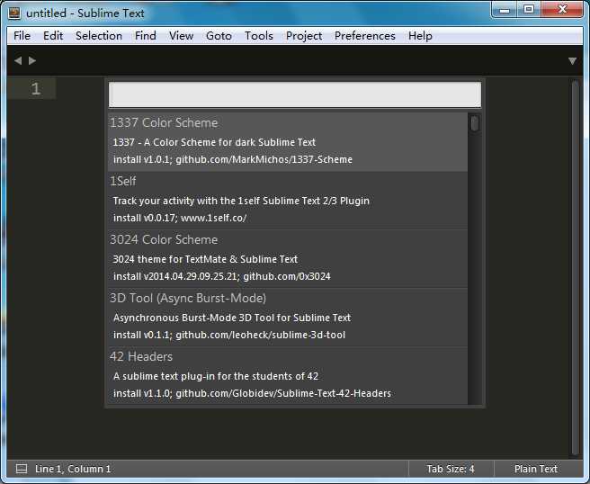Select the 1337 Color Scheme package
Image resolution: width=590 pixels, height=484 pixels.
coord(288,141)
